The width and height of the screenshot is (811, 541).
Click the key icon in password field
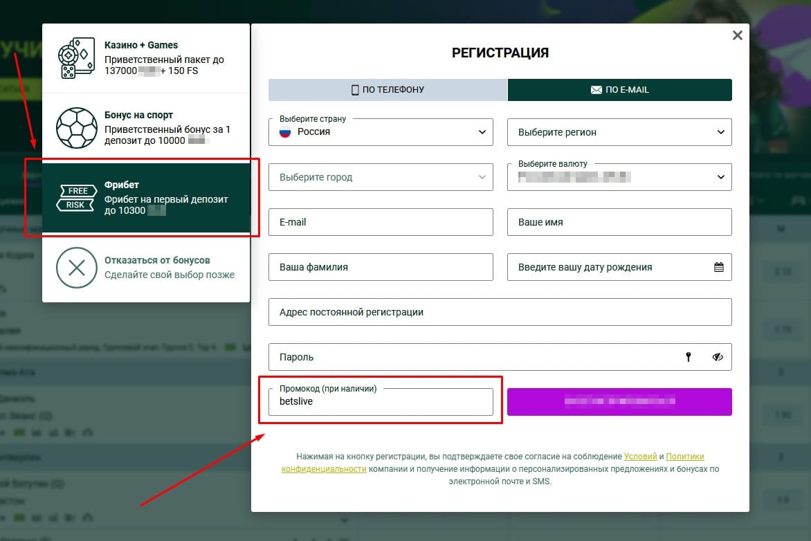click(x=689, y=357)
